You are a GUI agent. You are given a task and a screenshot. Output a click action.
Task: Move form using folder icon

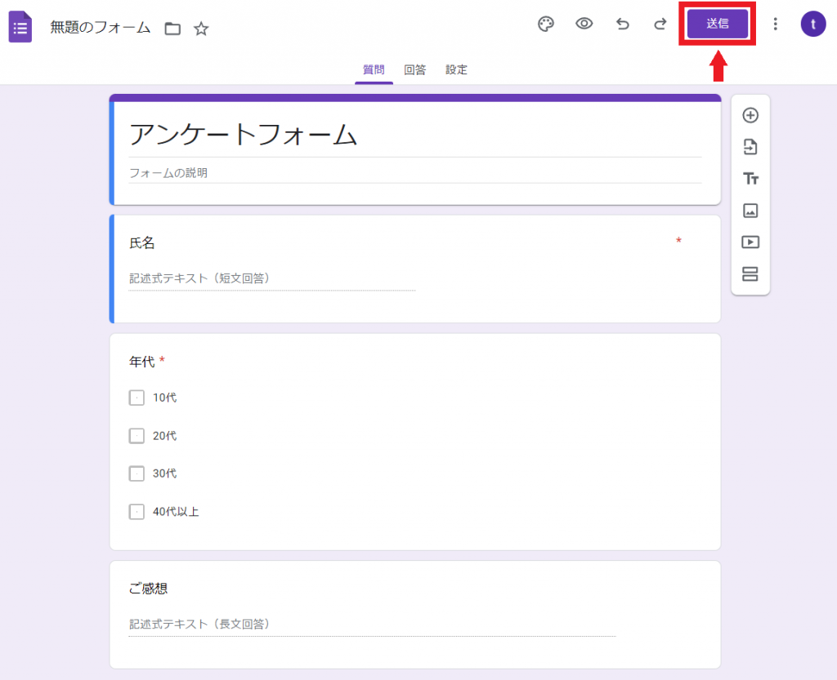click(x=172, y=29)
